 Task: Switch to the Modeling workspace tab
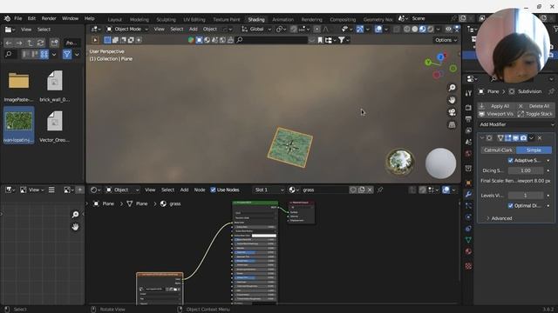click(139, 19)
